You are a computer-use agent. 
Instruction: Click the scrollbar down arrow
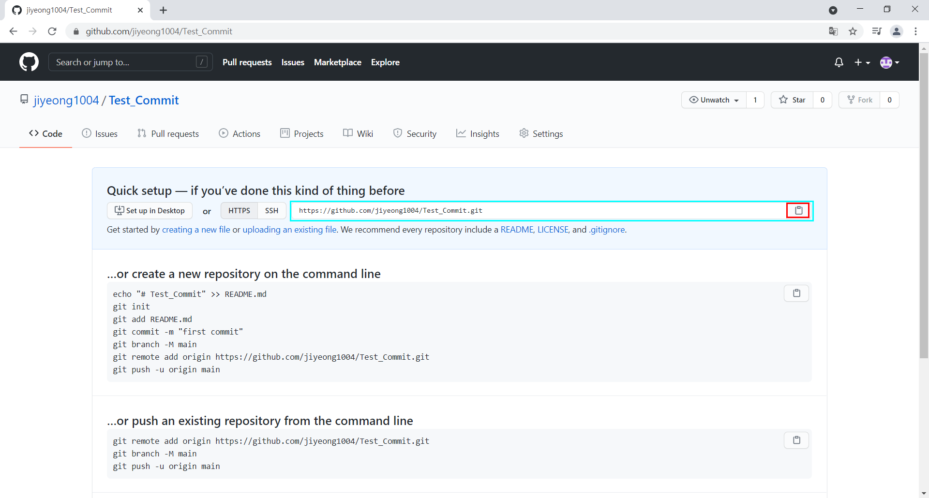click(x=924, y=493)
